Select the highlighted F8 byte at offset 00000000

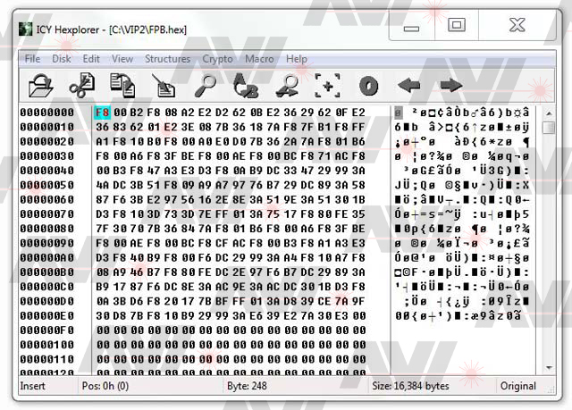101,113
